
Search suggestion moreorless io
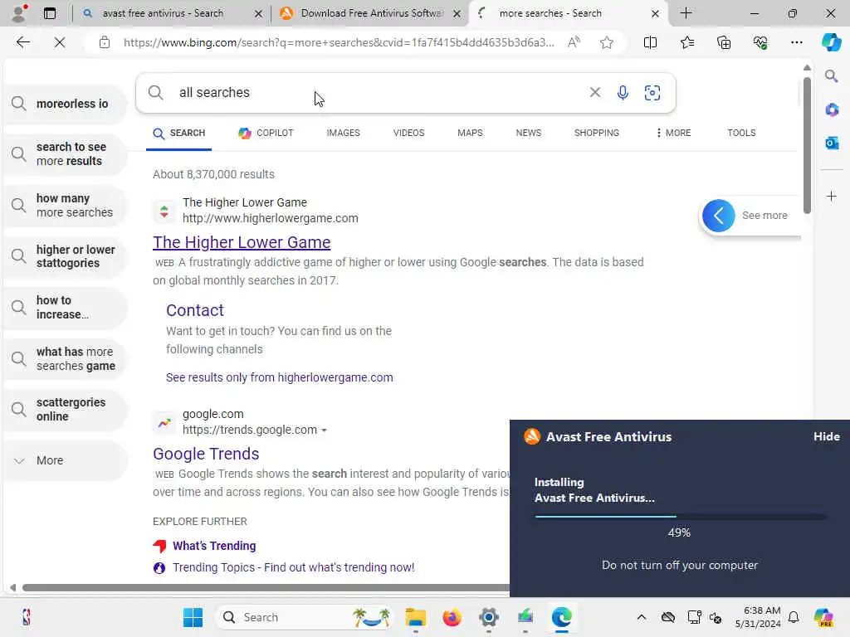65,104
